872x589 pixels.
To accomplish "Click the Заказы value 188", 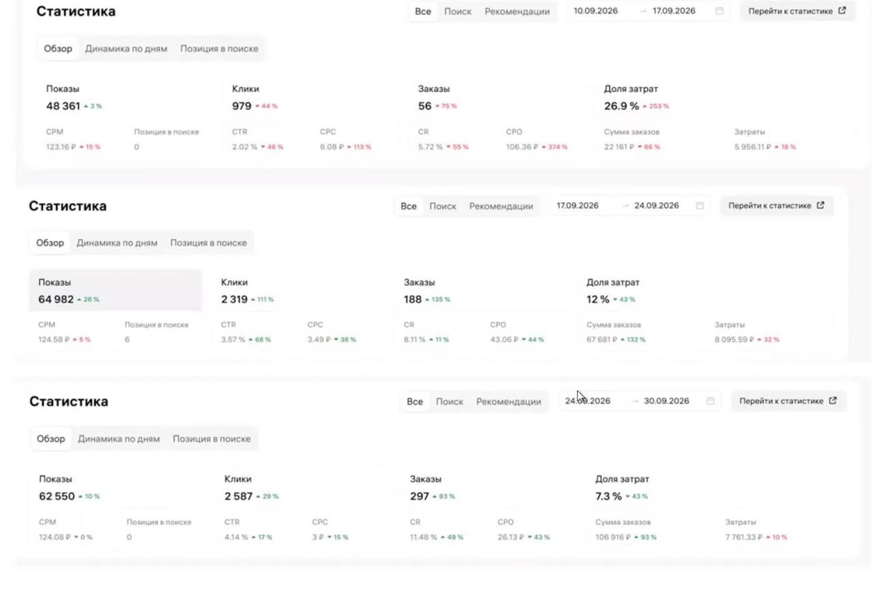I will (x=413, y=300).
